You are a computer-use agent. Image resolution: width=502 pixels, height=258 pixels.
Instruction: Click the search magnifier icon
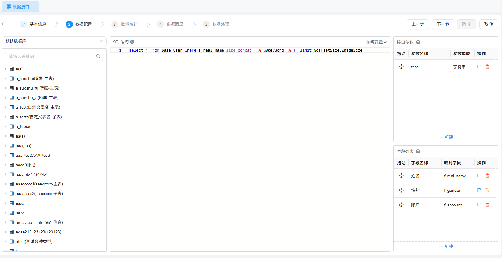[x=98, y=56]
